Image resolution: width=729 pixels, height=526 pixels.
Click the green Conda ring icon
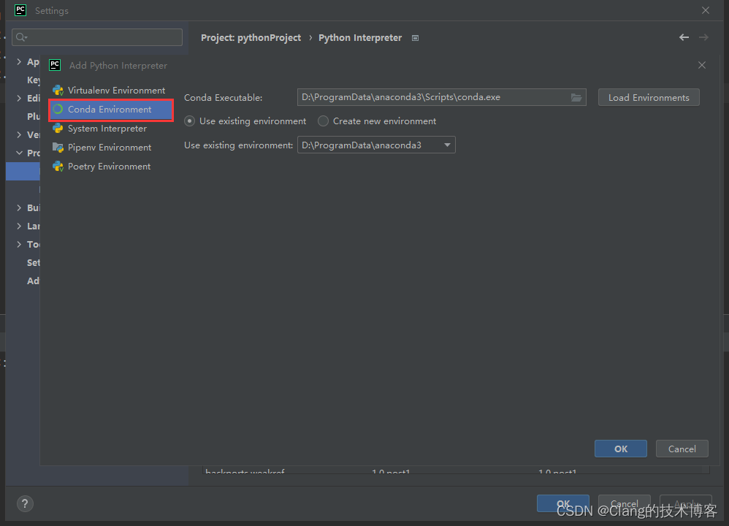[58, 110]
